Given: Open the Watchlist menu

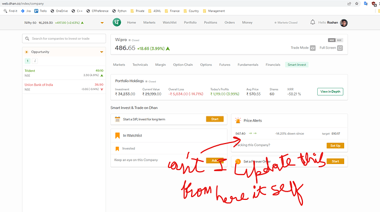Looking at the screenshot, I should [x=170, y=23].
